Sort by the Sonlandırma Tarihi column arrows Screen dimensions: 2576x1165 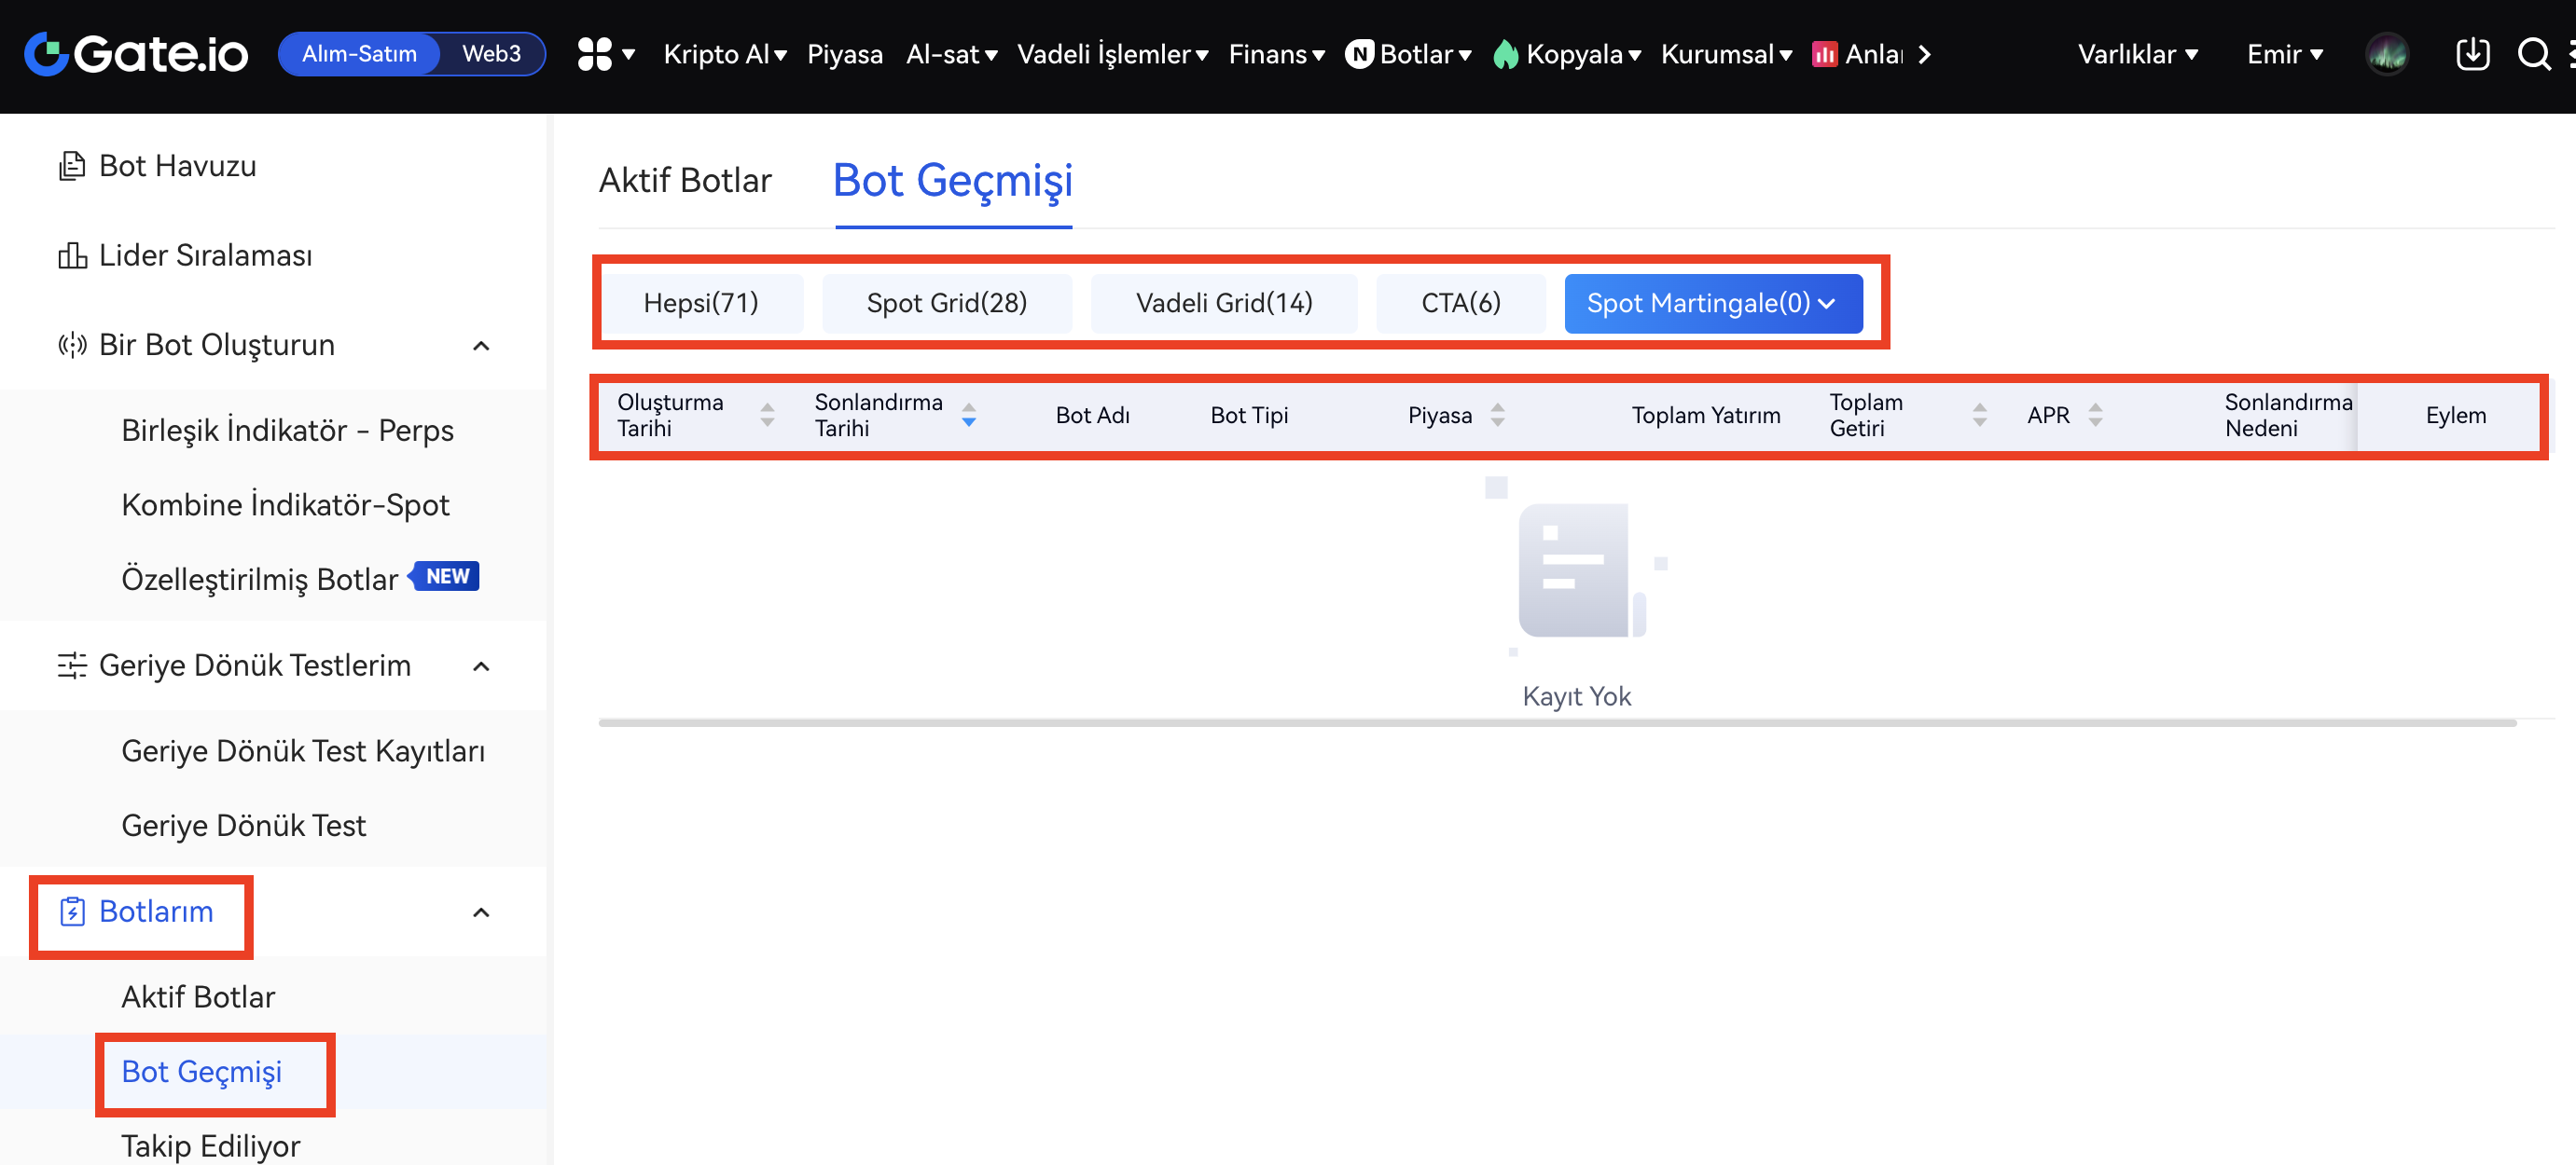pos(968,415)
